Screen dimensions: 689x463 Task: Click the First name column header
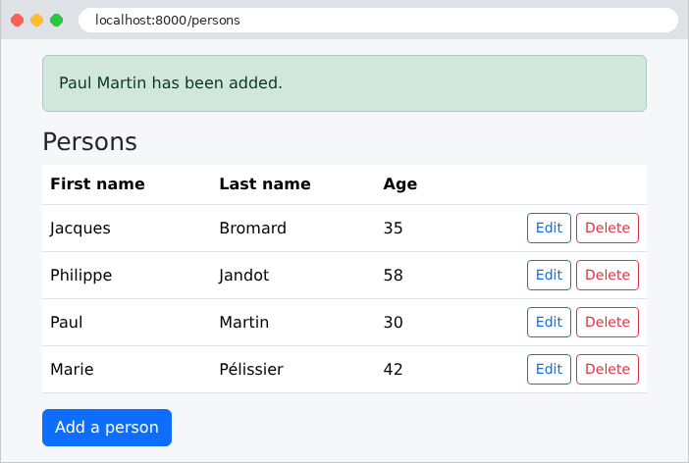(x=97, y=183)
